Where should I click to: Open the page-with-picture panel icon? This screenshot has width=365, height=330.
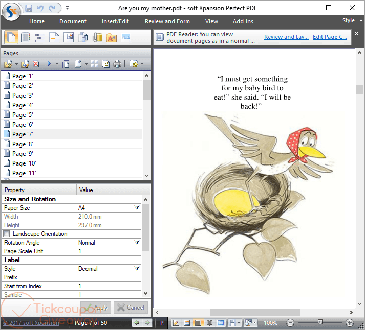[69, 37]
